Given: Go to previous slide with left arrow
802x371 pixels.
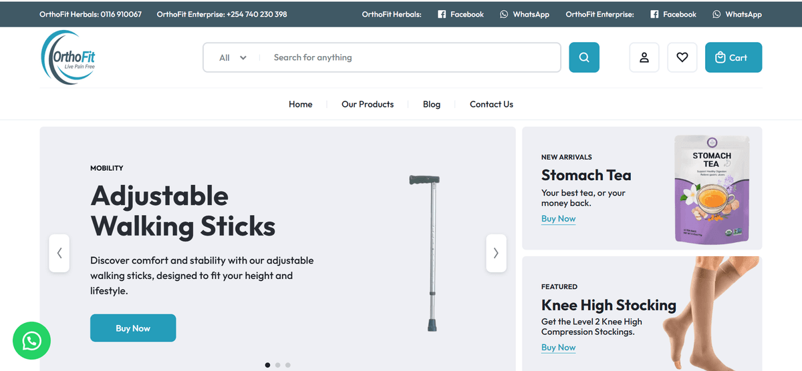Looking at the screenshot, I should (x=59, y=253).
